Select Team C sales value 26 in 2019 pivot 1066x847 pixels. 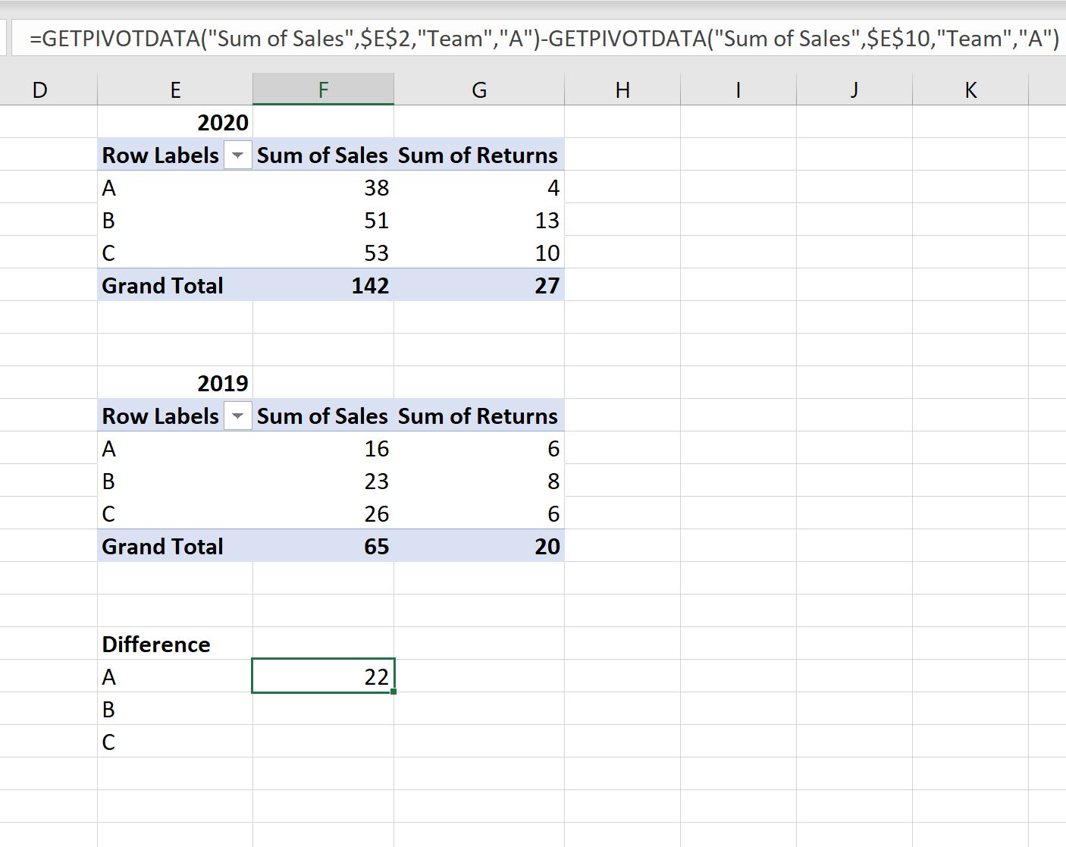pos(324,513)
